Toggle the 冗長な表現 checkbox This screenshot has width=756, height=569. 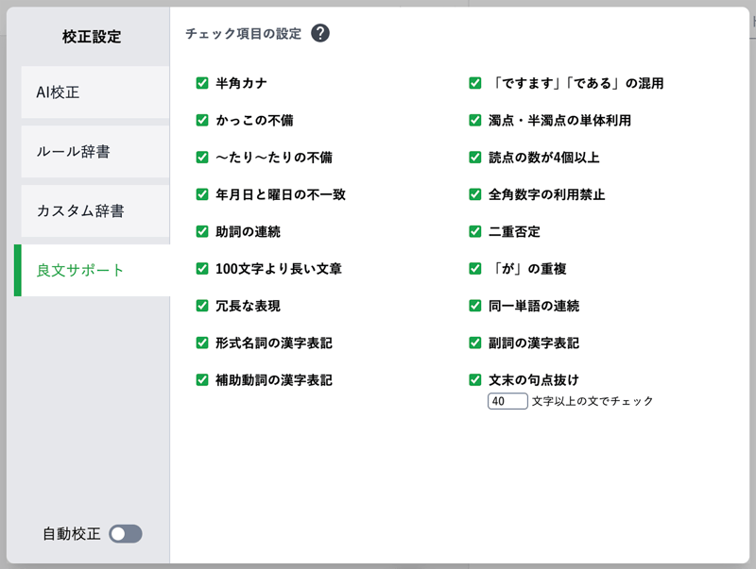(x=202, y=306)
